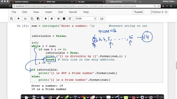
Task: Open the Edit menu
Action: [25, 12]
